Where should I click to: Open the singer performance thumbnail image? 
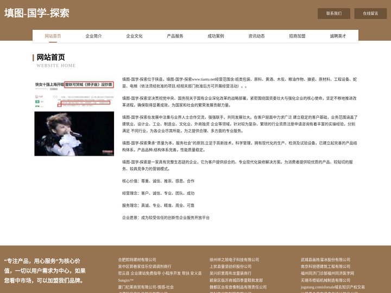coord(74,134)
